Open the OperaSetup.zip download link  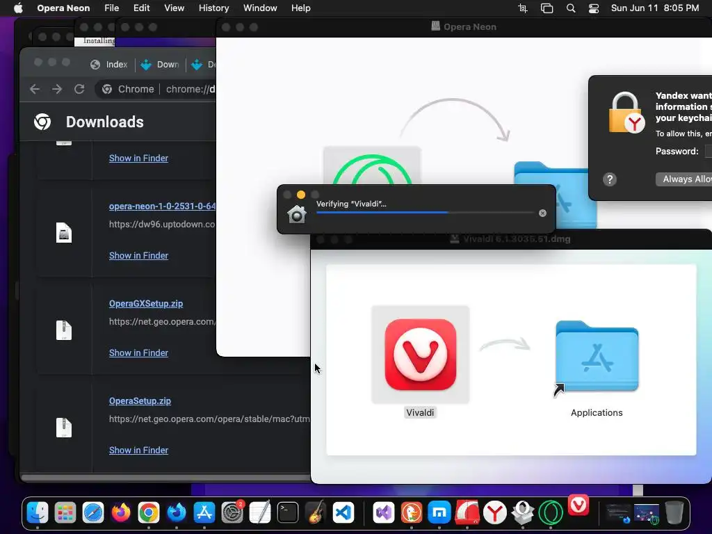[x=140, y=401]
